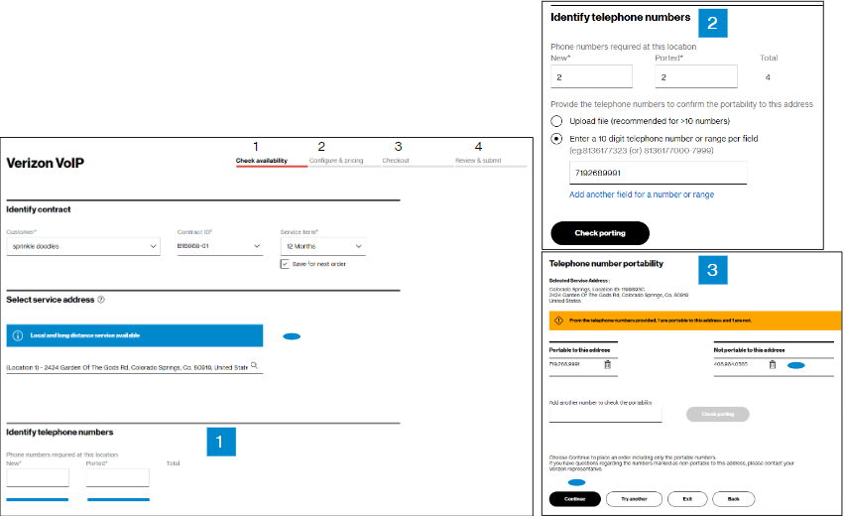This screenshot has height=516, width=844.
Task: Open the Contract ID dropdown
Action: tap(219, 246)
